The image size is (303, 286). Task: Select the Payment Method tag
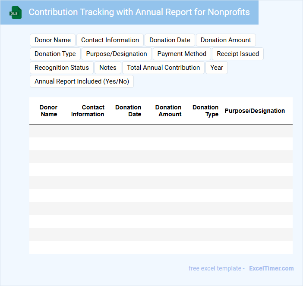tap(182, 54)
